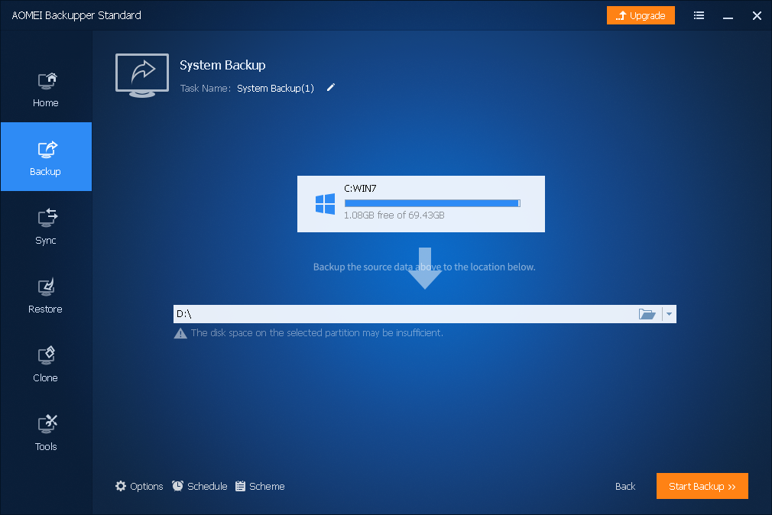Open the backup Scheme settings

pos(260,487)
